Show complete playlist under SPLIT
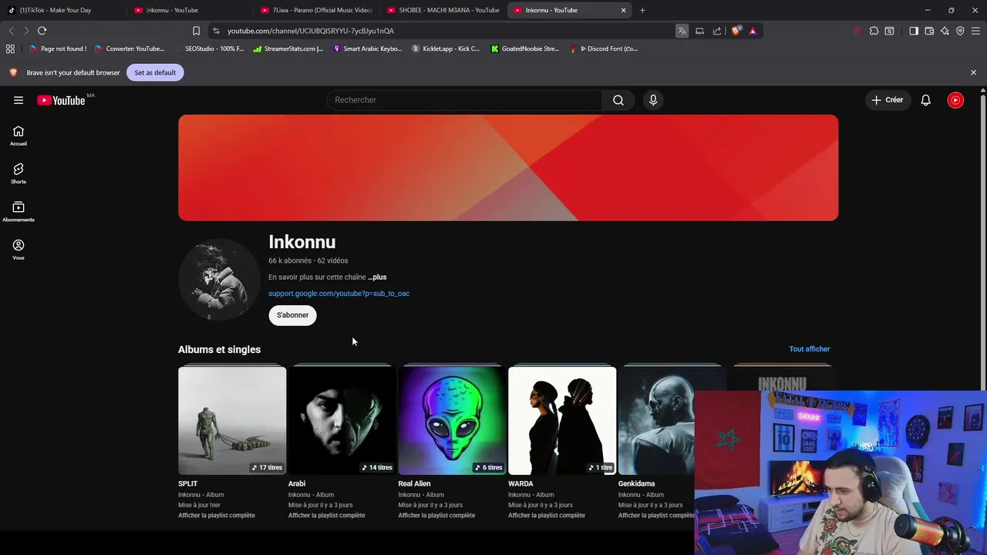Image resolution: width=987 pixels, height=555 pixels. pos(217,516)
